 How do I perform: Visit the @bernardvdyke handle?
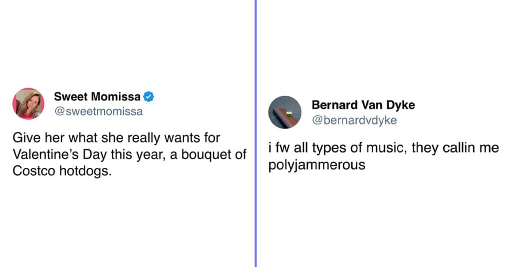coord(354,121)
